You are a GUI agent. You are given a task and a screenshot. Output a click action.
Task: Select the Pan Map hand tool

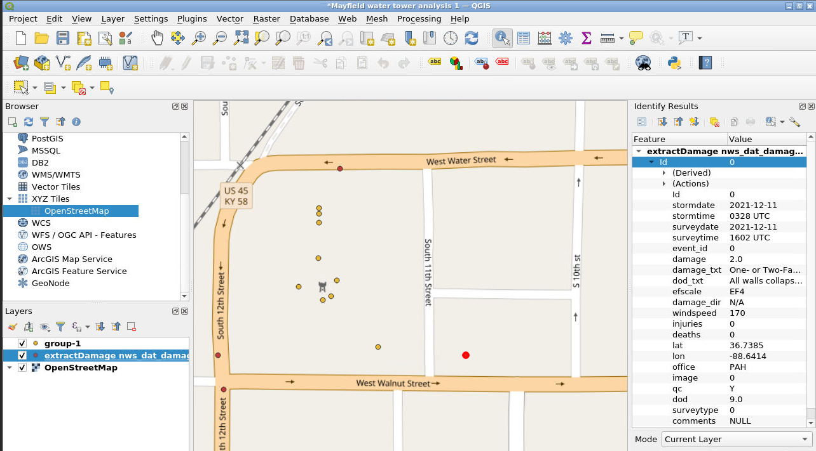coord(157,38)
